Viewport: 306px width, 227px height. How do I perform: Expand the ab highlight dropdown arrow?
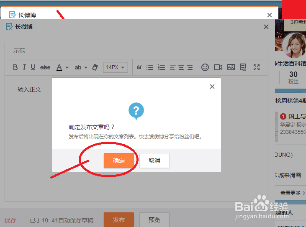tap(86, 68)
